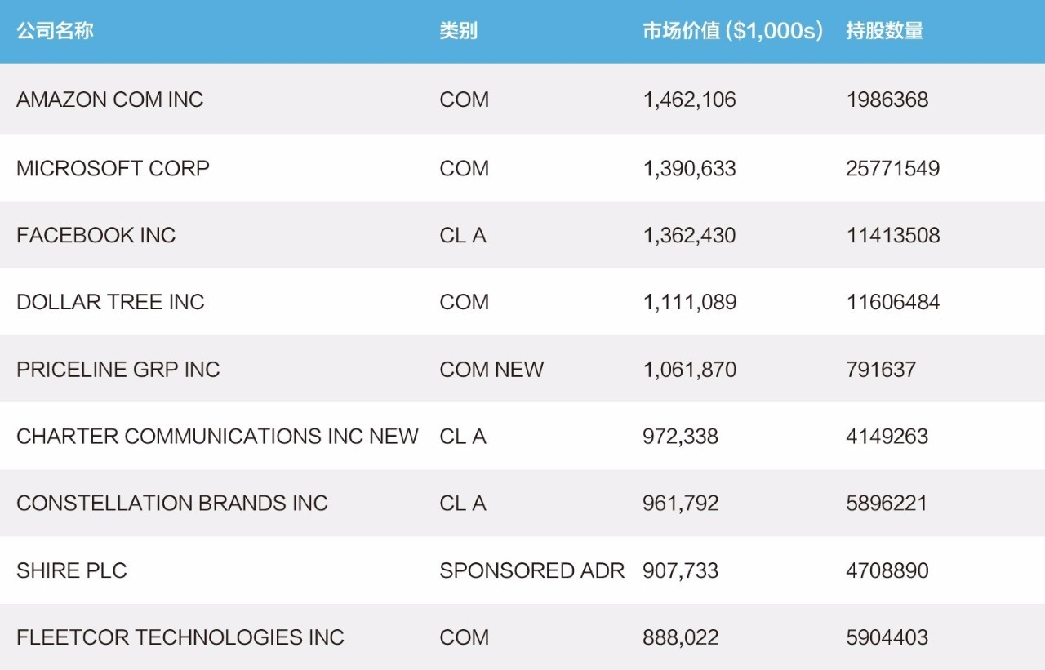This screenshot has width=1045, height=670.
Task: Click Microsoft's share count 25771549
Action: [x=892, y=168]
